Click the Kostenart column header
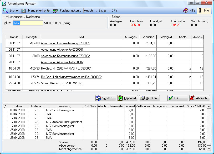214x154 pixels. click(x=36, y=106)
